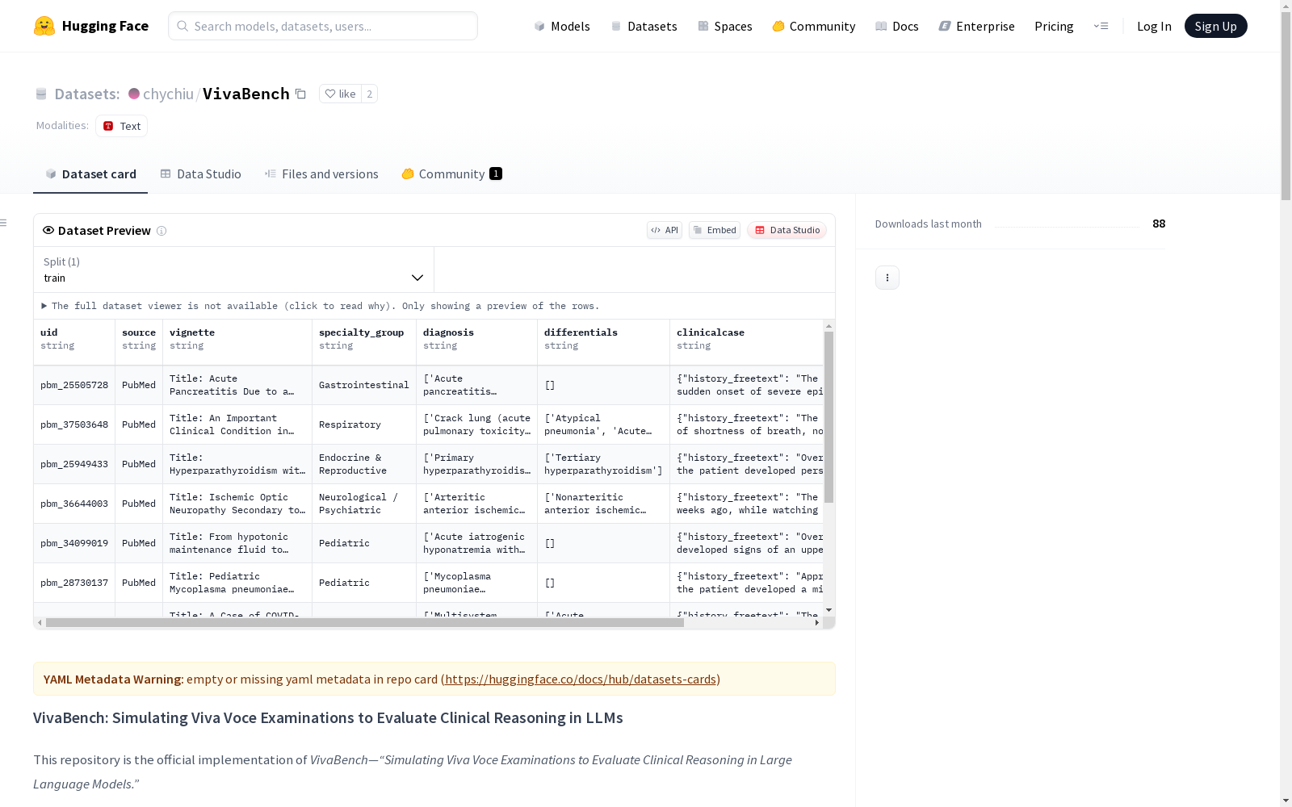Select the pbm_37503648 uid cell

coord(74,425)
